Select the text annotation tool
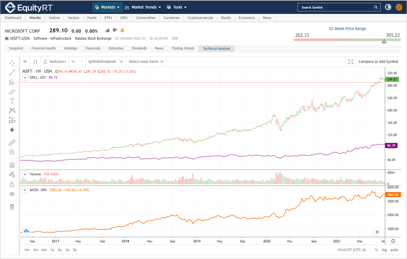 tap(12, 101)
